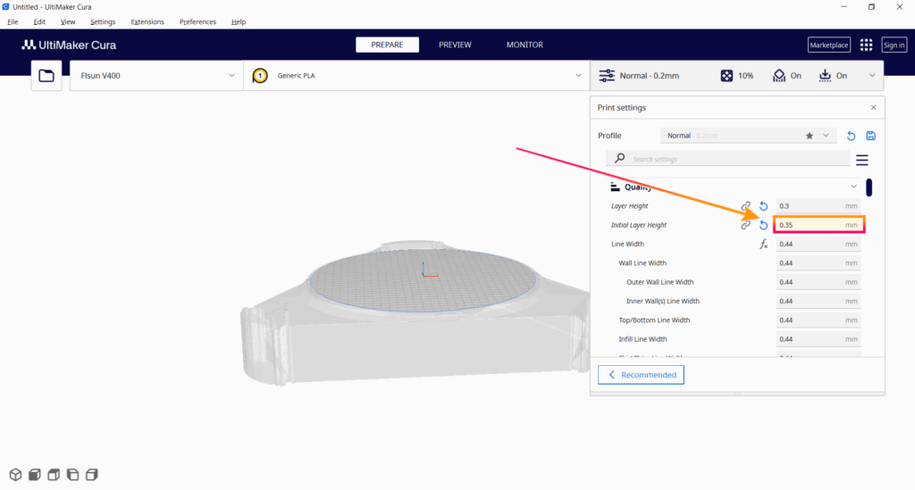The width and height of the screenshot is (915, 490).
Task: Select the front view cube
Action: pos(35,475)
